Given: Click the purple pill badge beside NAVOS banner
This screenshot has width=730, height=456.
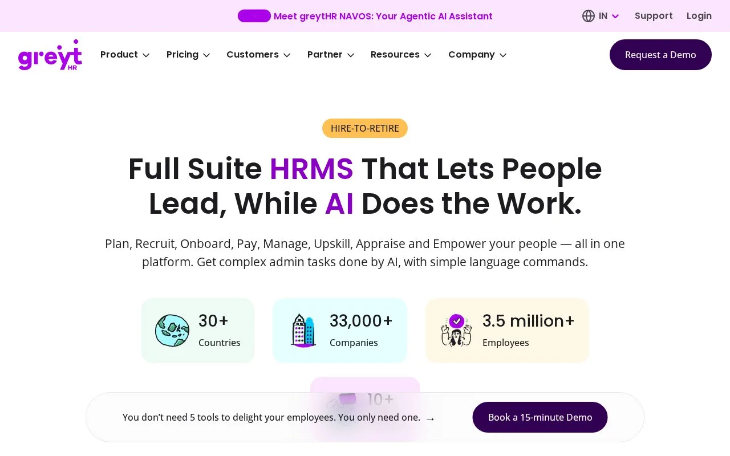Looking at the screenshot, I should tap(254, 16).
